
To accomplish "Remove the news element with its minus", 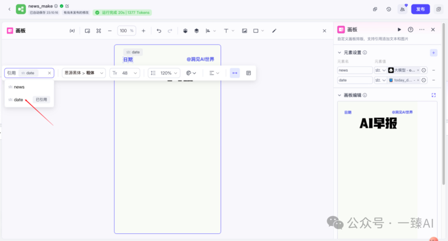I will [x=433, y=70].
